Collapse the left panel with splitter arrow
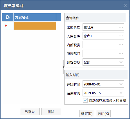 click(63, 67)
